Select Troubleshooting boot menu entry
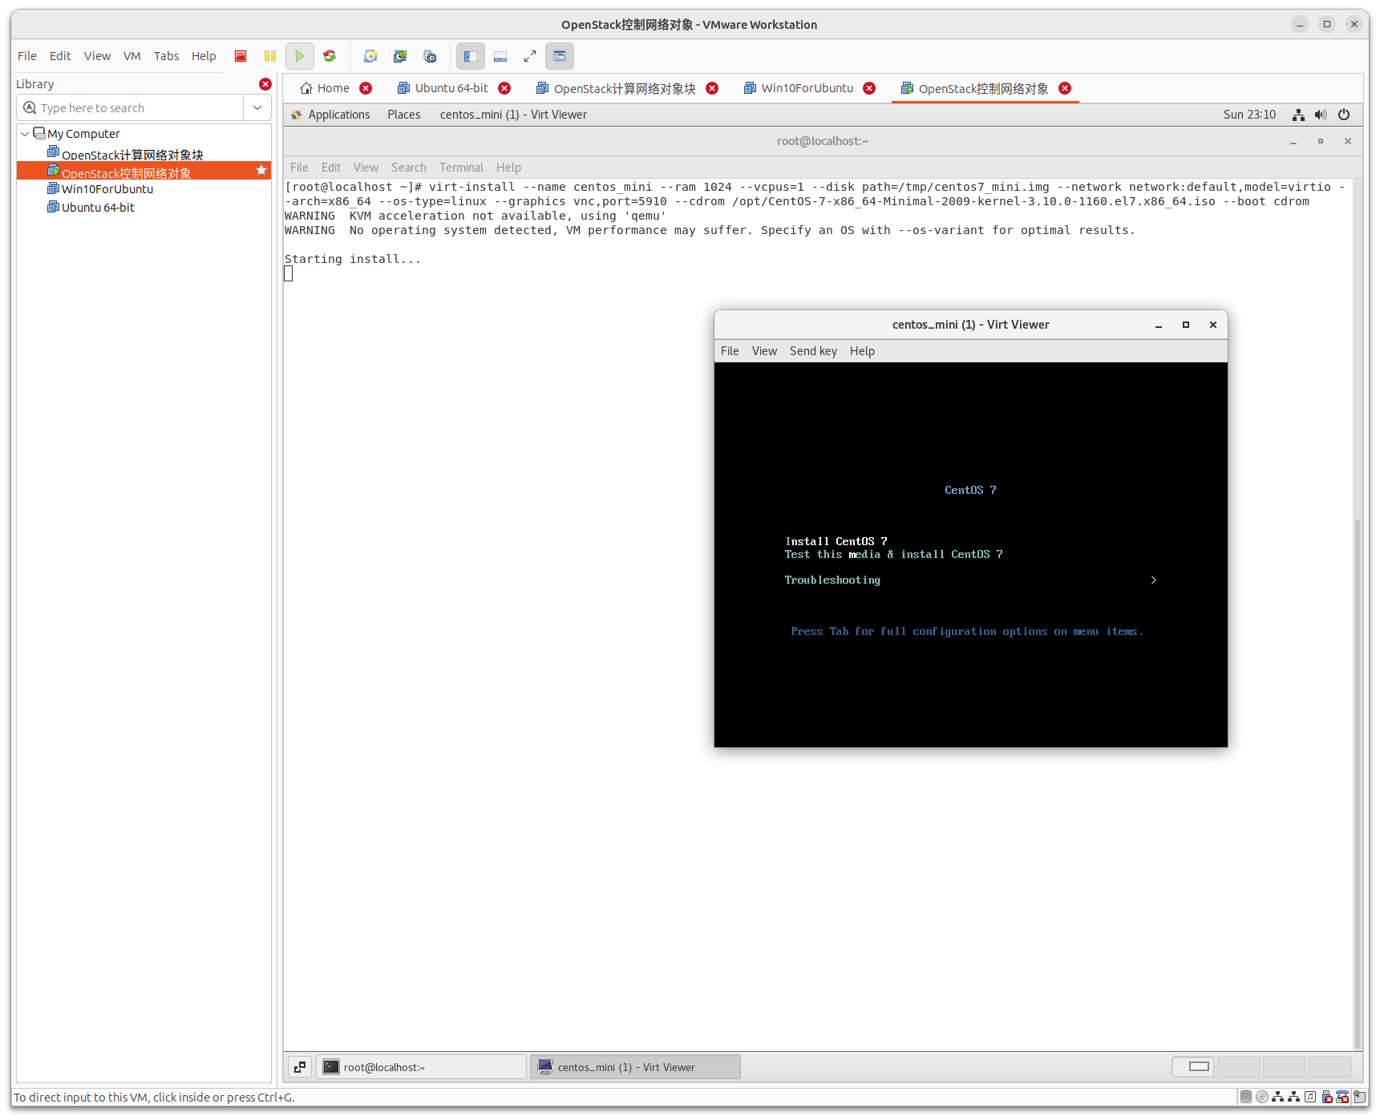Screen dimensions: 1380x1120 pos(832,580)
